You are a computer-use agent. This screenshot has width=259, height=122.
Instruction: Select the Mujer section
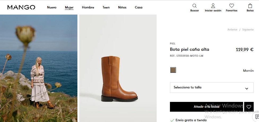click(x=69, y=7)
